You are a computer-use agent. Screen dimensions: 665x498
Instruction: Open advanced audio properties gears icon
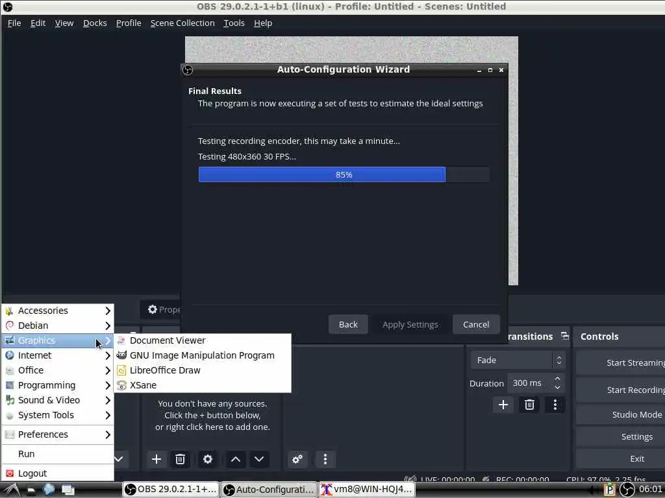tap(297, 459)
